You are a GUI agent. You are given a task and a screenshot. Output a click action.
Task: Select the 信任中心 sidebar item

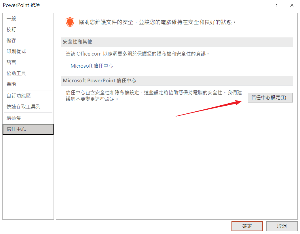[x=28, y=129]
